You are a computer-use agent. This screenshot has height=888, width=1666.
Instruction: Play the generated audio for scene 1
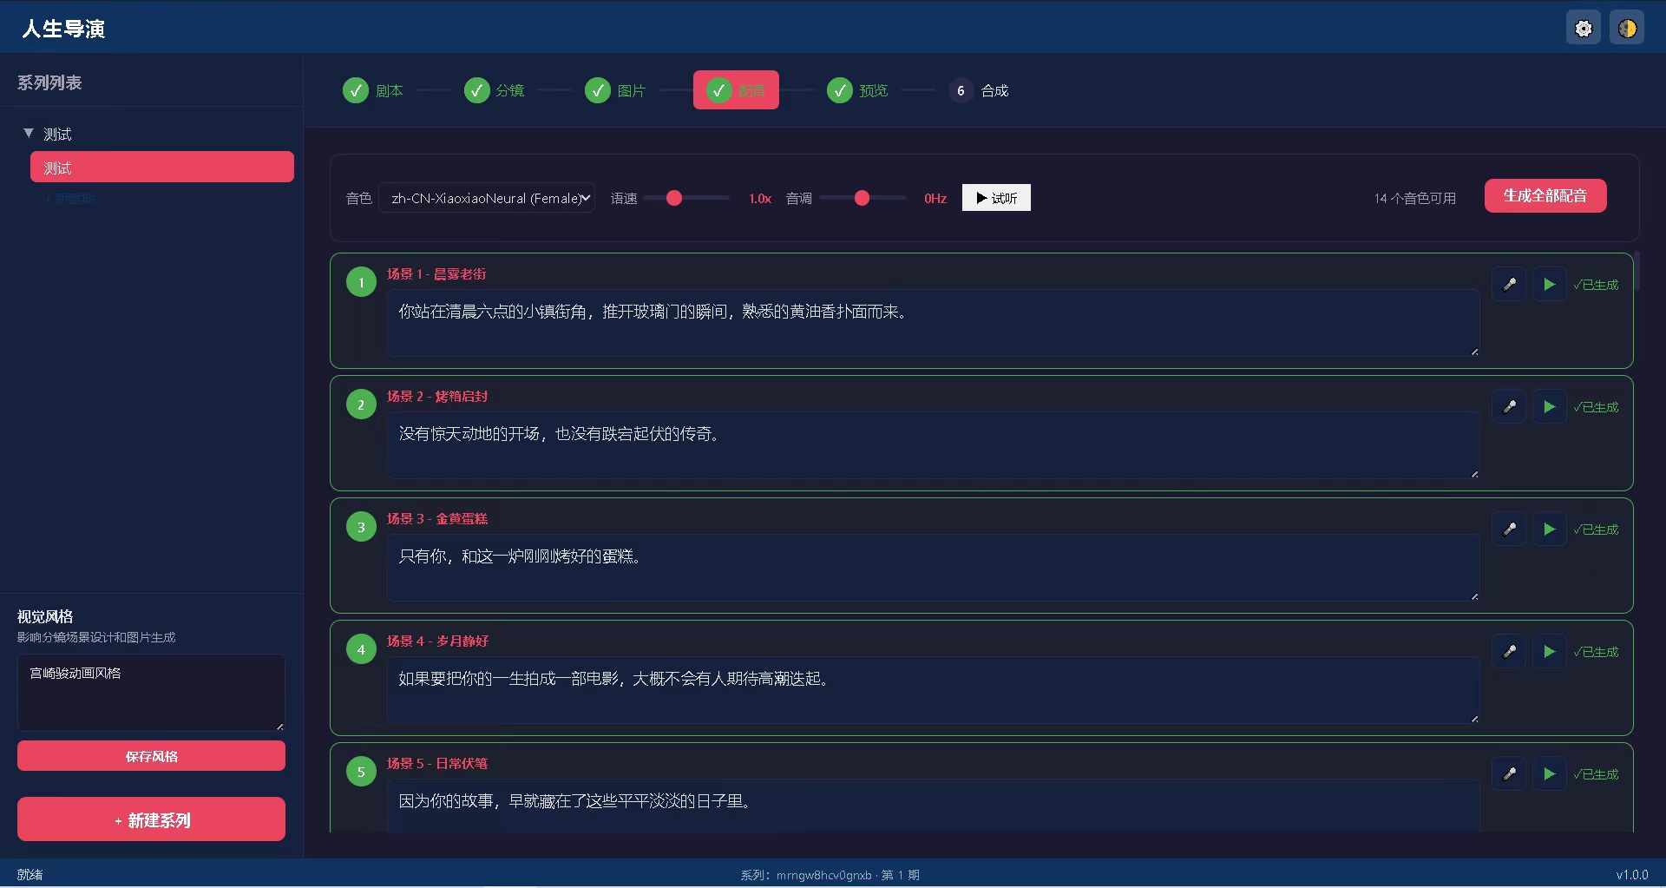point(1549,285)
